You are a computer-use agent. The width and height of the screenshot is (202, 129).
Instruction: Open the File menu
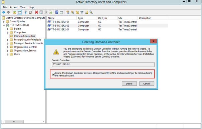pyautogui.click(x=5, y=7)
